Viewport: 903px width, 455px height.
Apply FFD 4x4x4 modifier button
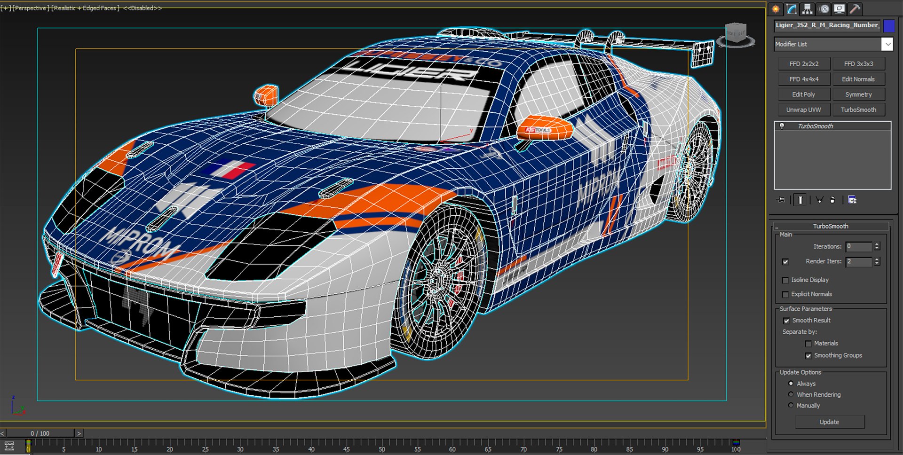[804, 79]
